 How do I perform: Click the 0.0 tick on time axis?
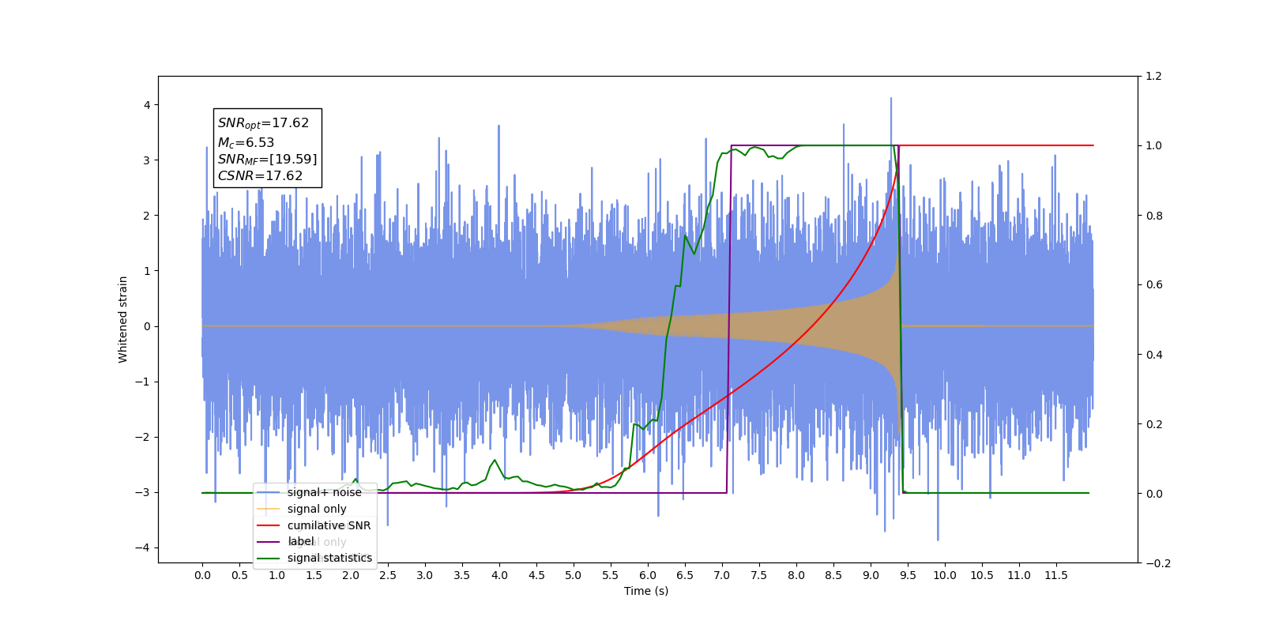pos(202,575)
